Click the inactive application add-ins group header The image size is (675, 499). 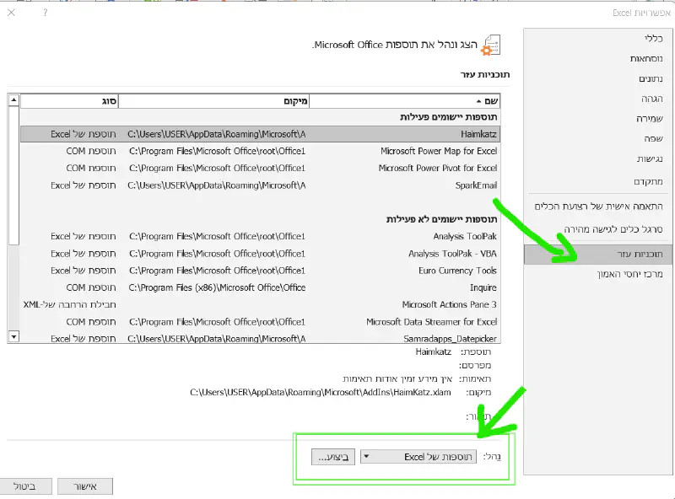click(x=441, y=219)
